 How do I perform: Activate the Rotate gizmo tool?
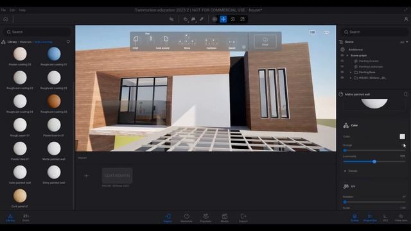pyautogui.click(x=232, y=19)
